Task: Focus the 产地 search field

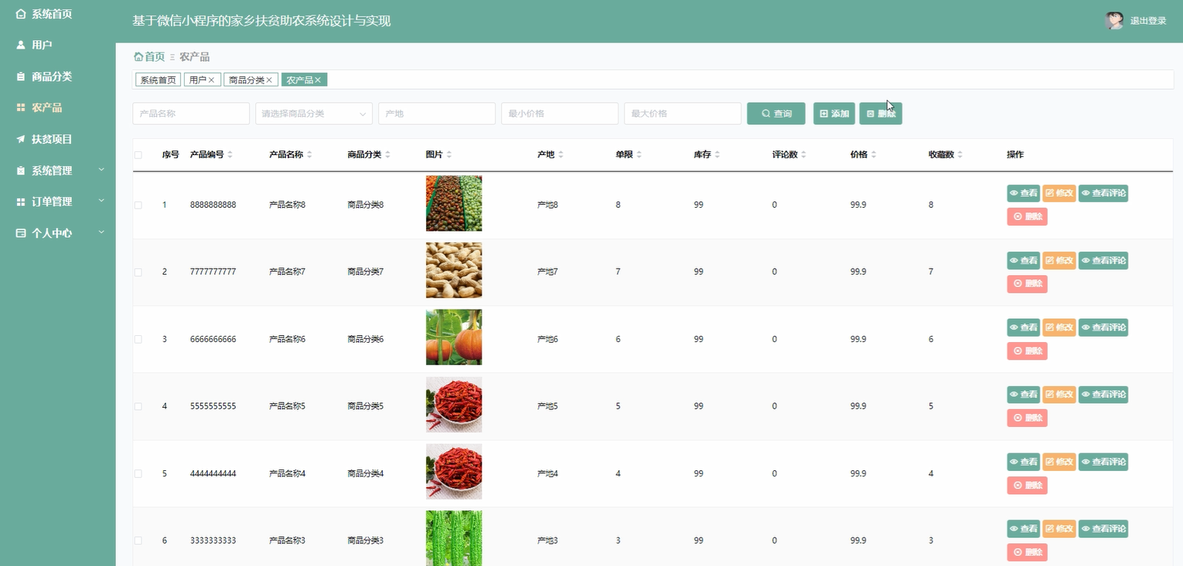Action: click(x=437, y=114)
